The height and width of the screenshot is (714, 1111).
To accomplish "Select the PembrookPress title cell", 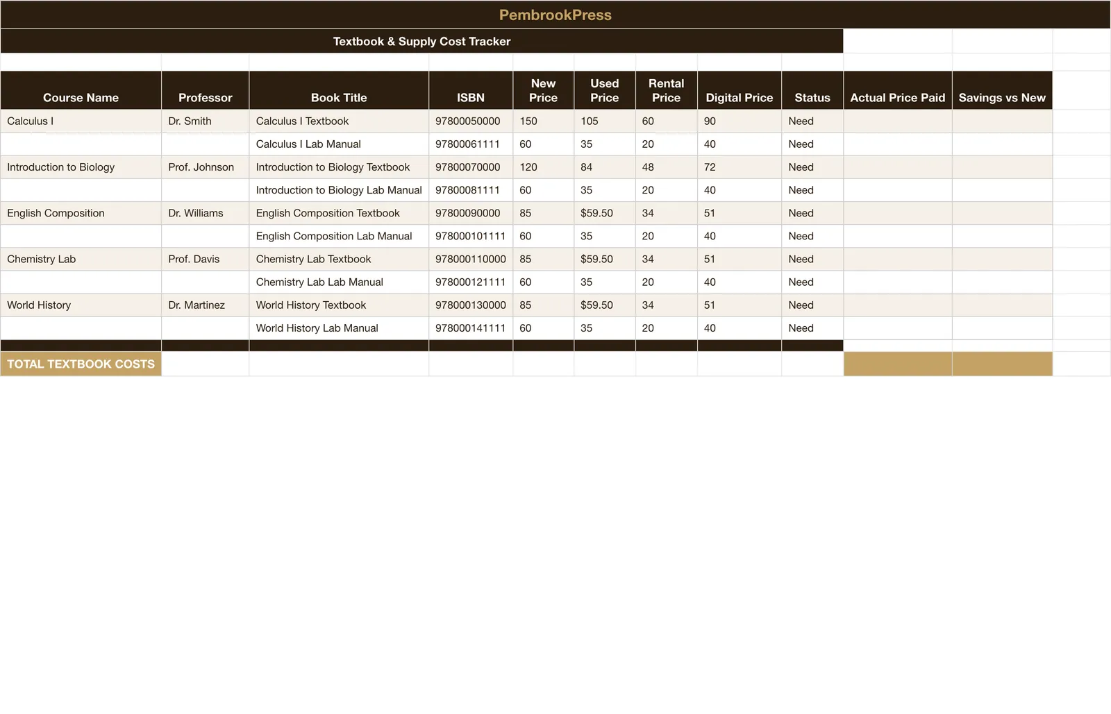I will tap(555, 15).
